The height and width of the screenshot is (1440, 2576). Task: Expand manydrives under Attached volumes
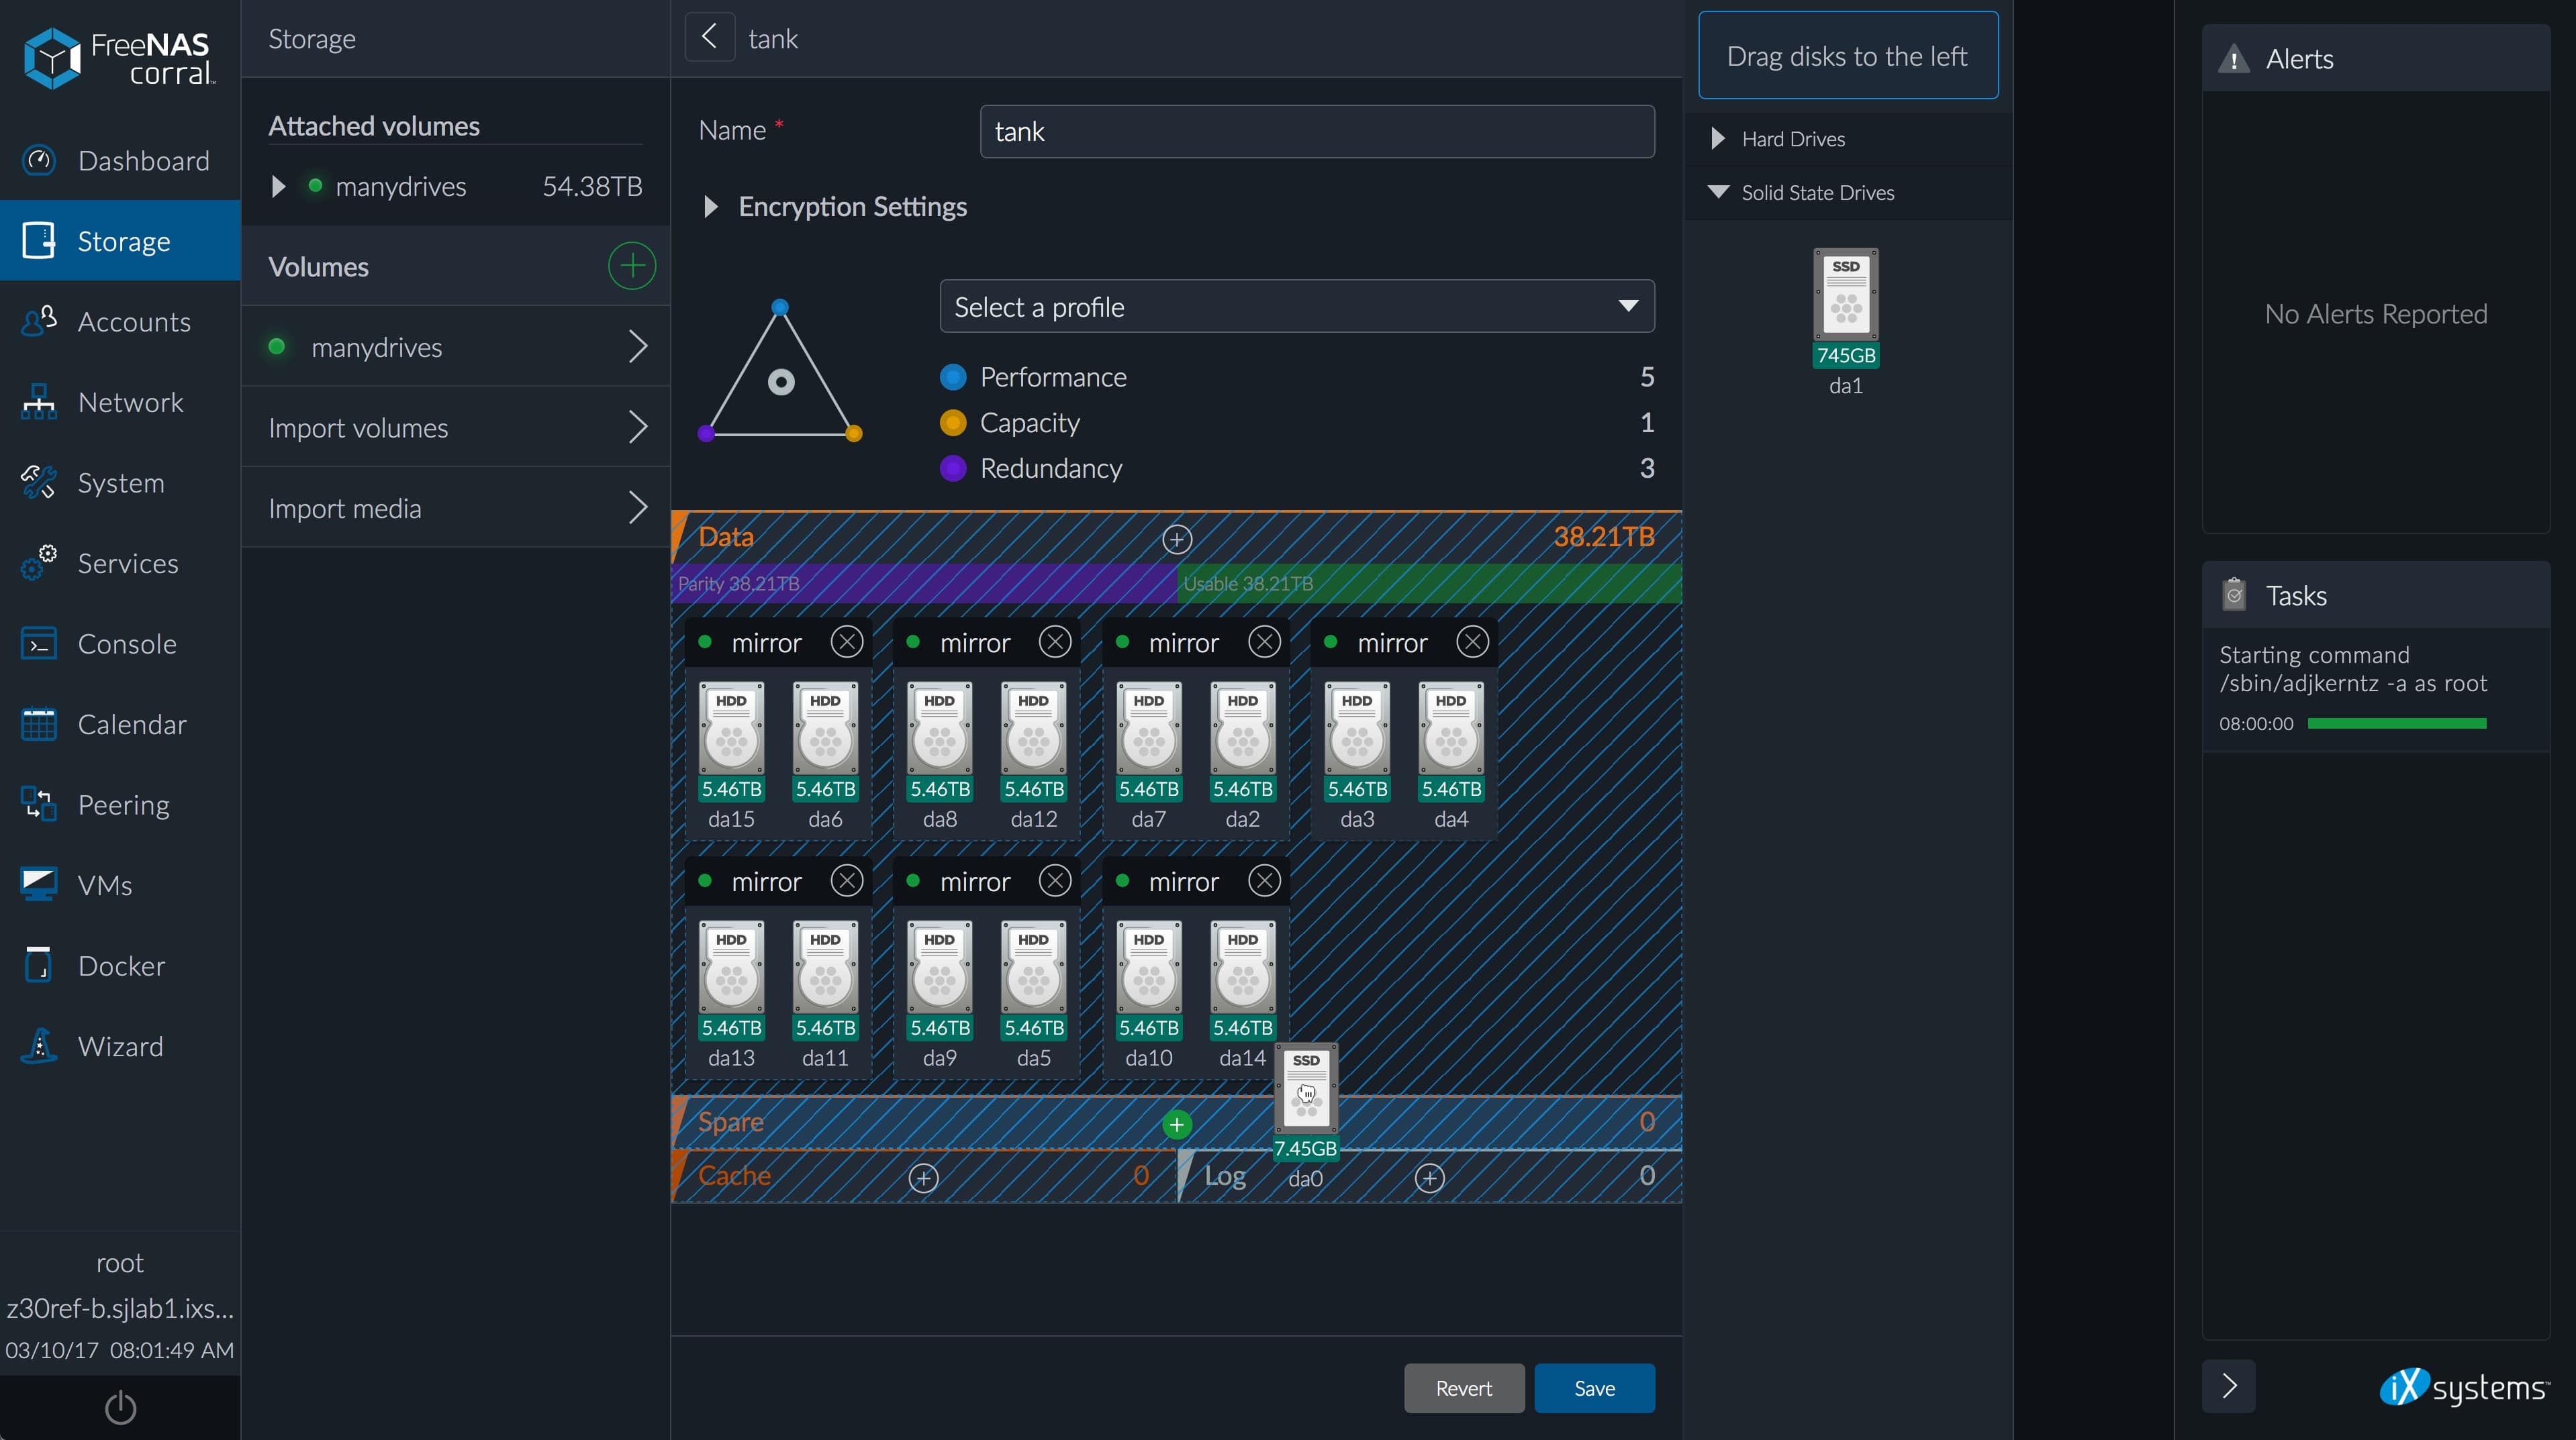pos(279,187)
